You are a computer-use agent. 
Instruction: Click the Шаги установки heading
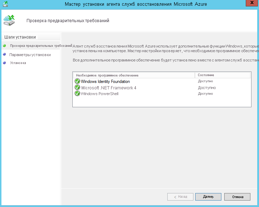[20, 37]
